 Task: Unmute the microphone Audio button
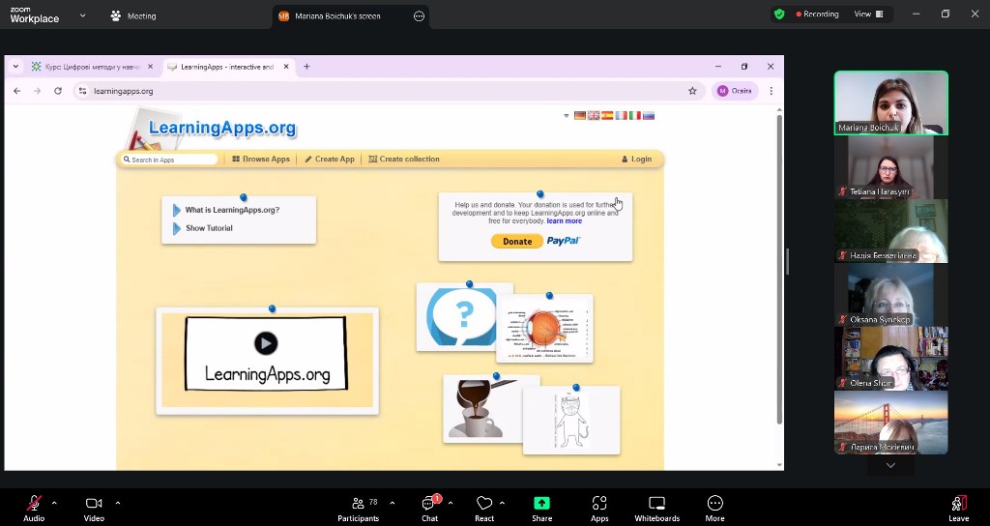(x=34, y=505)
